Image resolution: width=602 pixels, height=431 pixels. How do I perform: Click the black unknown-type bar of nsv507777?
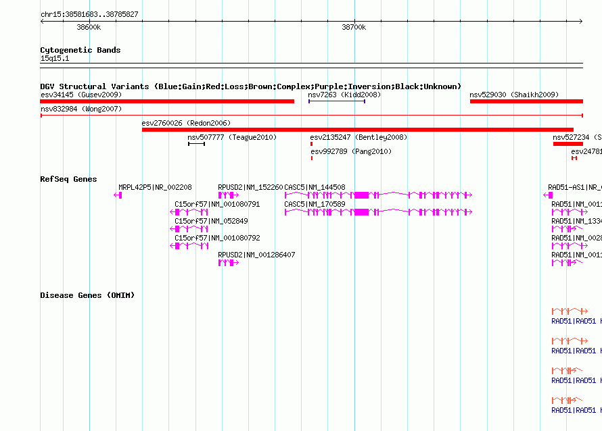197,144
